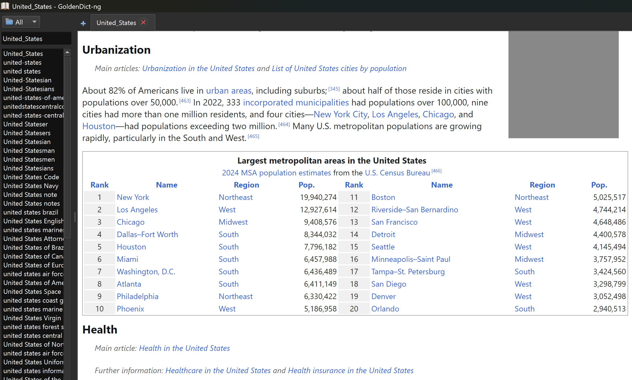Open the Dallas–Fort Worth link in table
This screenshot has width=632, height=380.
[147, 234]
